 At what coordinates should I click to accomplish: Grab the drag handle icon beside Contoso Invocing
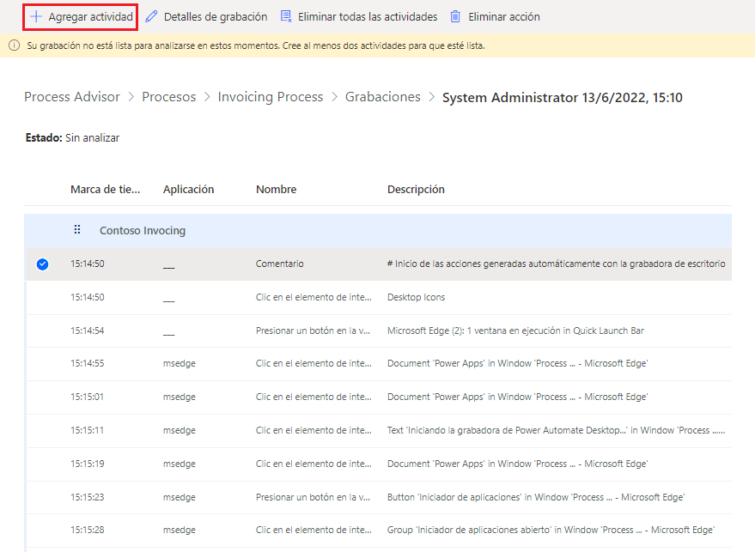coord(77,230)
